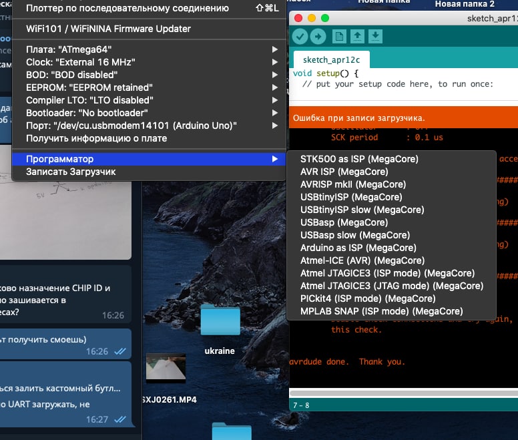Choose Получить информацию о плате
This screenshot has width=518, height=440.
coord(149,138)
